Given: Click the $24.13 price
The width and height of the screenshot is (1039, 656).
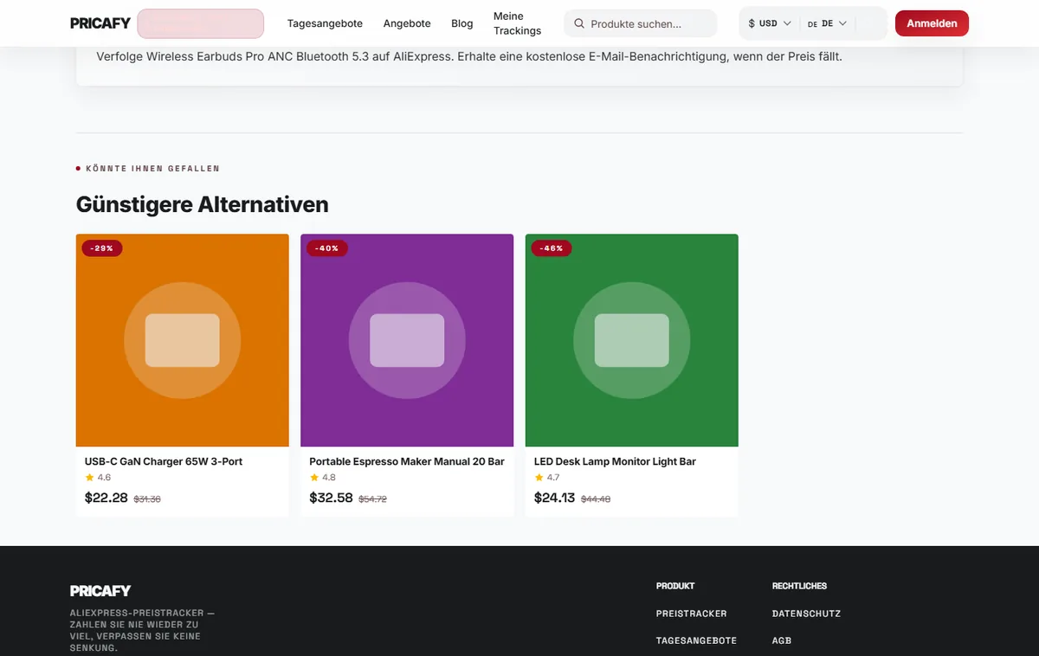Looking at the screenshot, I should (x=554, y=498).
